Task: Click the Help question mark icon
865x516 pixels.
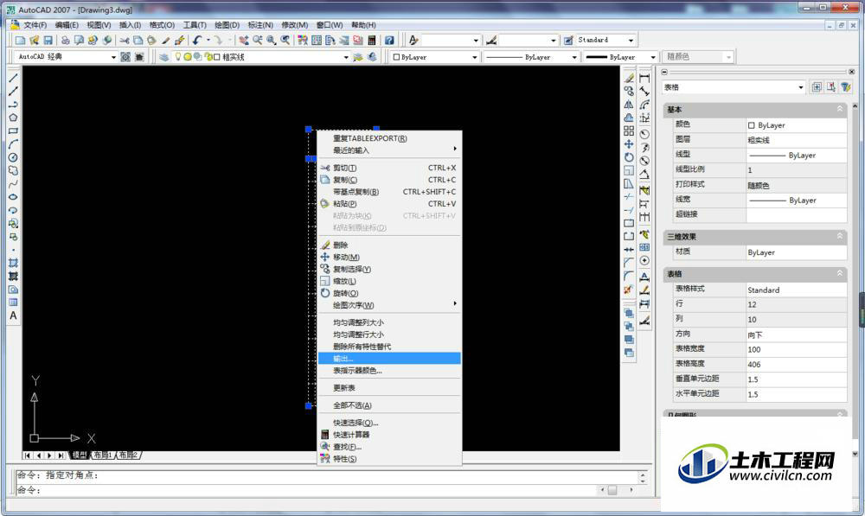Action: [389, 41]
